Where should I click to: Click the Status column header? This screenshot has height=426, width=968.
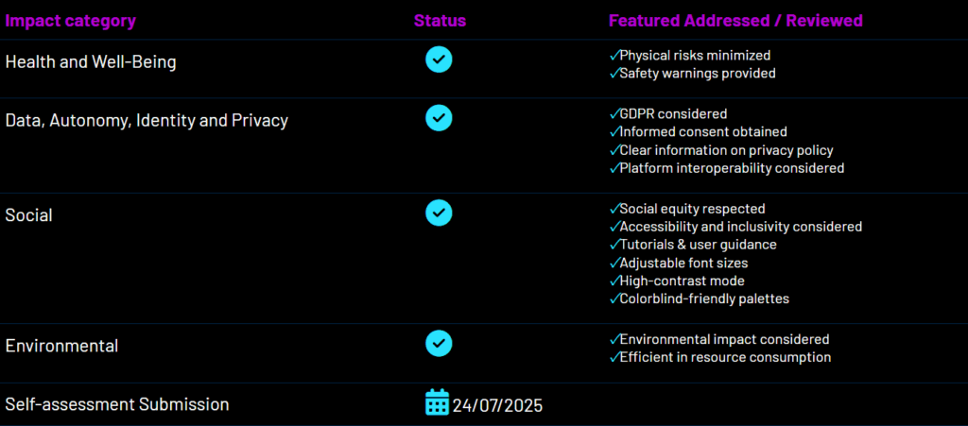[x=440, y=21]
